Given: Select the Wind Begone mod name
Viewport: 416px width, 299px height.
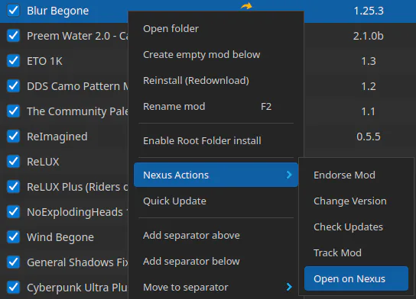Looking at the screenshot, I should (x=60, y=237).
